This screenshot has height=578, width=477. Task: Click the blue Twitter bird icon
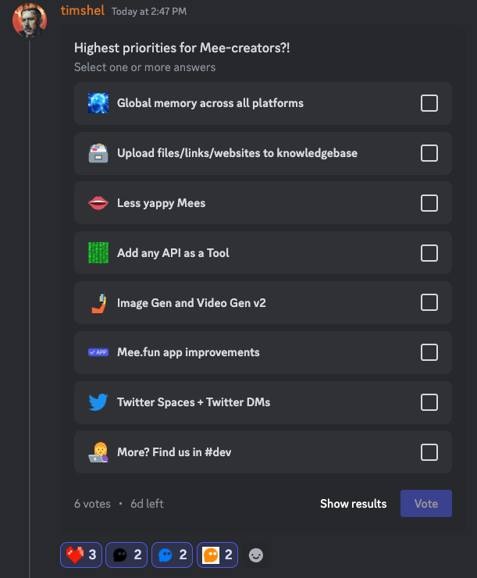pyautogui.click(x=98, y=402)
